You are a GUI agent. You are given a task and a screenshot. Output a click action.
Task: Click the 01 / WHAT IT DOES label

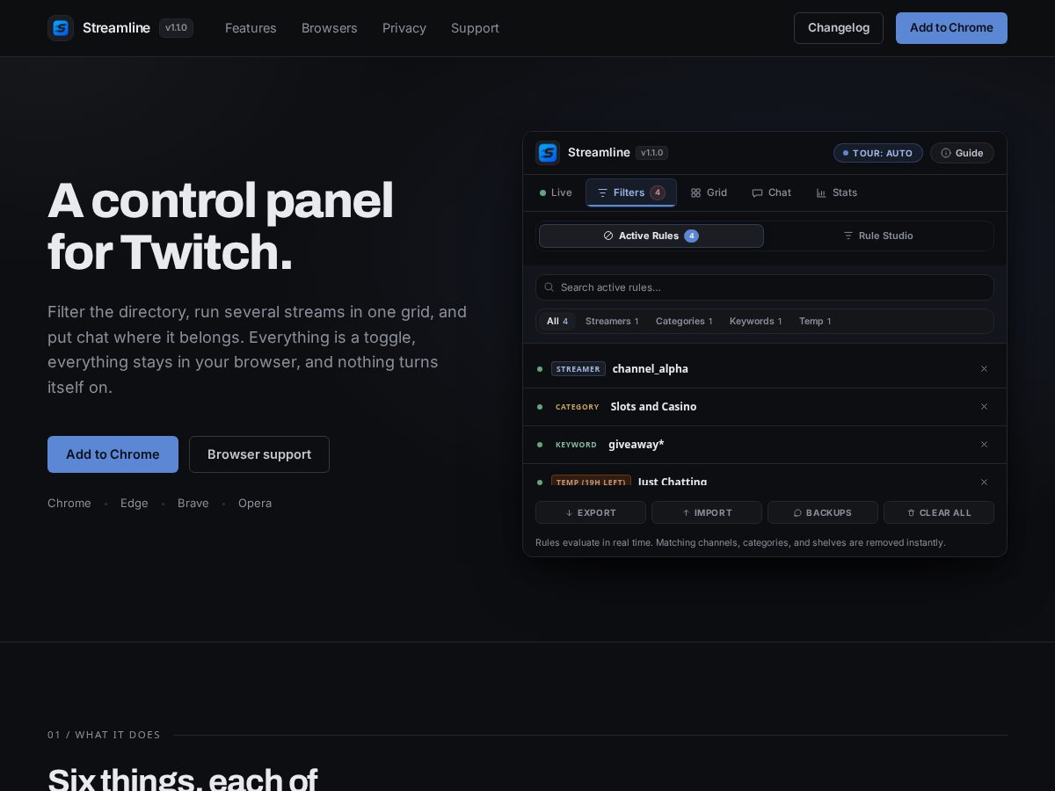(104, 735)
